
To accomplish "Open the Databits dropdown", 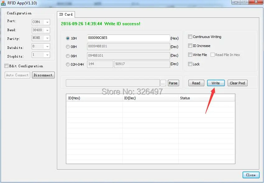I will click(x=41, y=46).
